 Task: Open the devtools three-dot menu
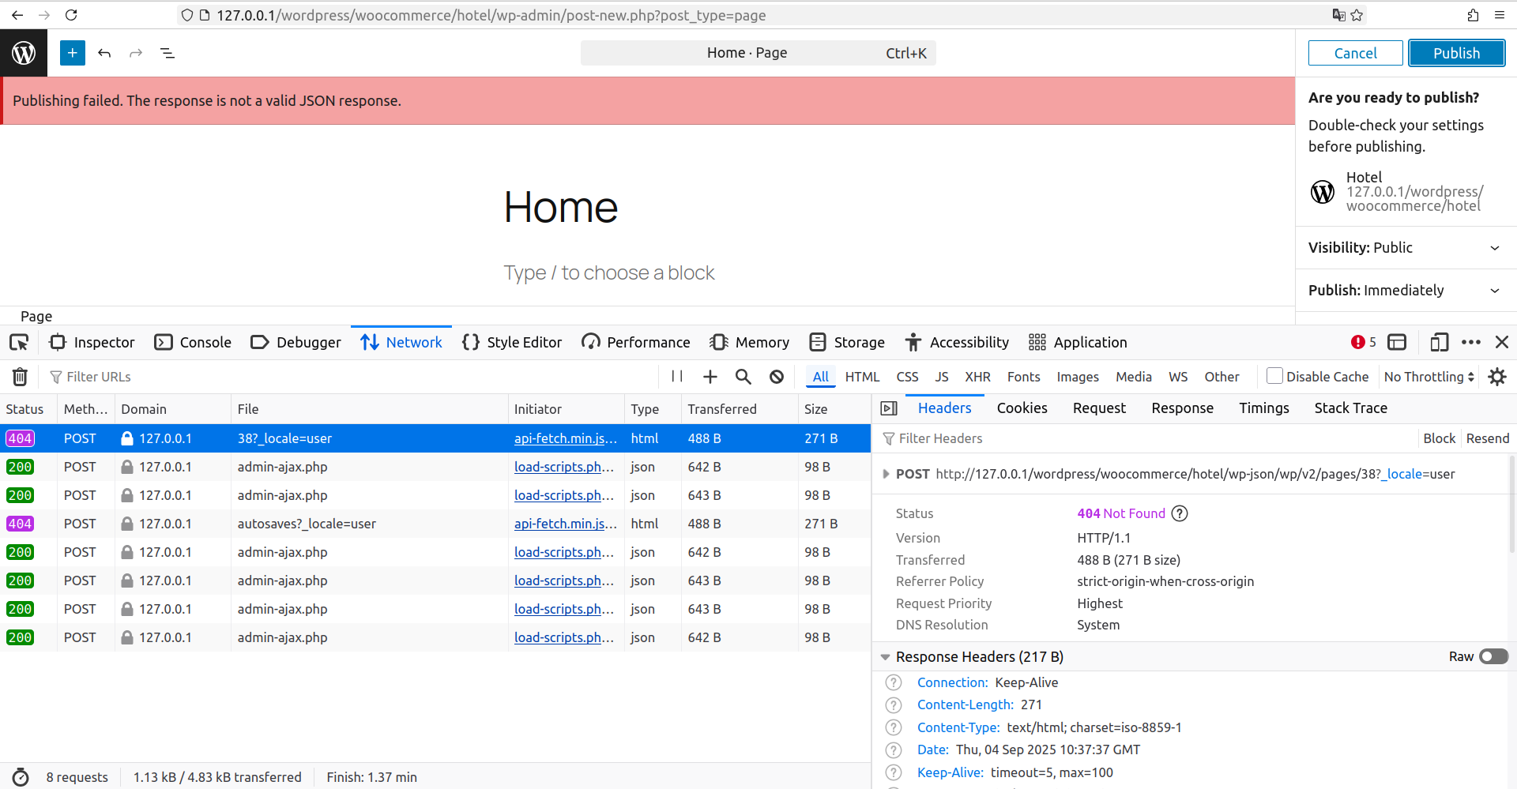(x=1471, y=342)
